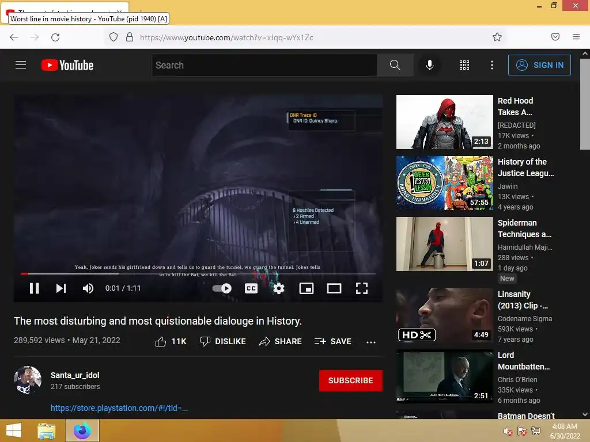Save page to Pocket
590x442 pixels.
pyautogui.click(x=555, y=37)
